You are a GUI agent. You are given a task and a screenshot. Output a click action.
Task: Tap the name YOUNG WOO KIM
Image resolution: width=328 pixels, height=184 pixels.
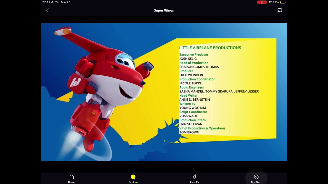click(193, 108)
